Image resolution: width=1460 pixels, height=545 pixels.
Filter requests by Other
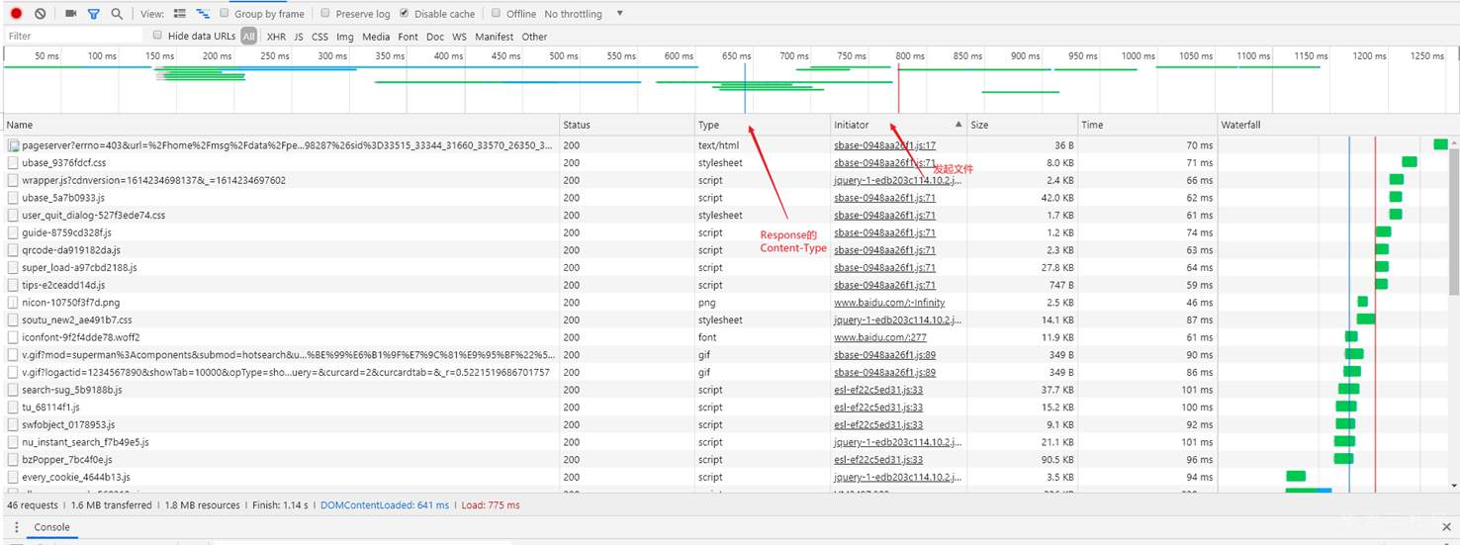pos(534,37)
